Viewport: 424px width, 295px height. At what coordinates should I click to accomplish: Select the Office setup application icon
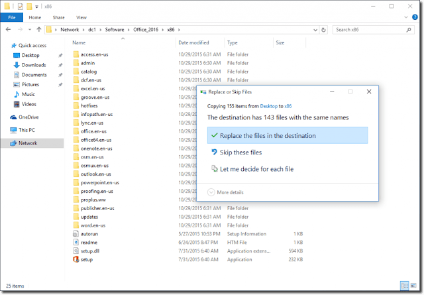tap(76, 259)
